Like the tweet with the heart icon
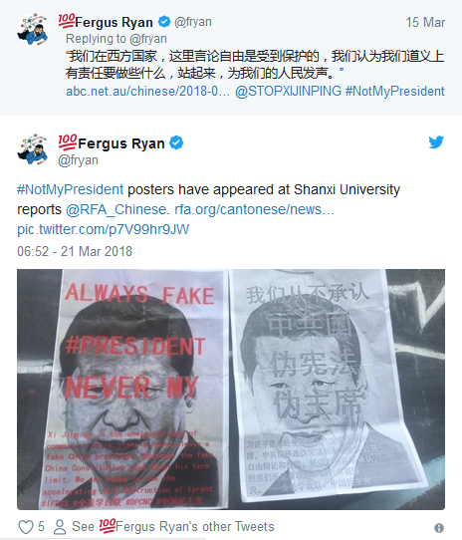The height and width of the screenshot is (540, 462). tap(26, 527)
